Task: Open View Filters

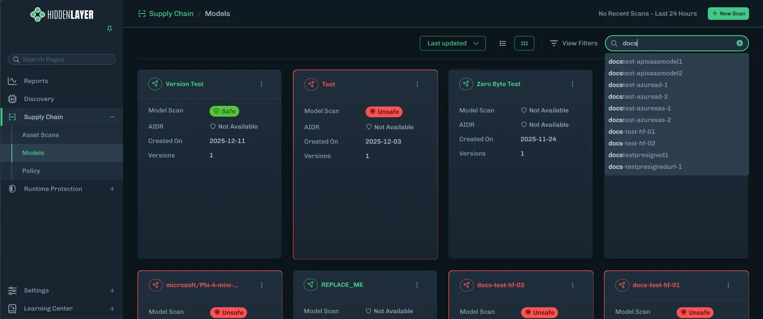Action: 574,43
